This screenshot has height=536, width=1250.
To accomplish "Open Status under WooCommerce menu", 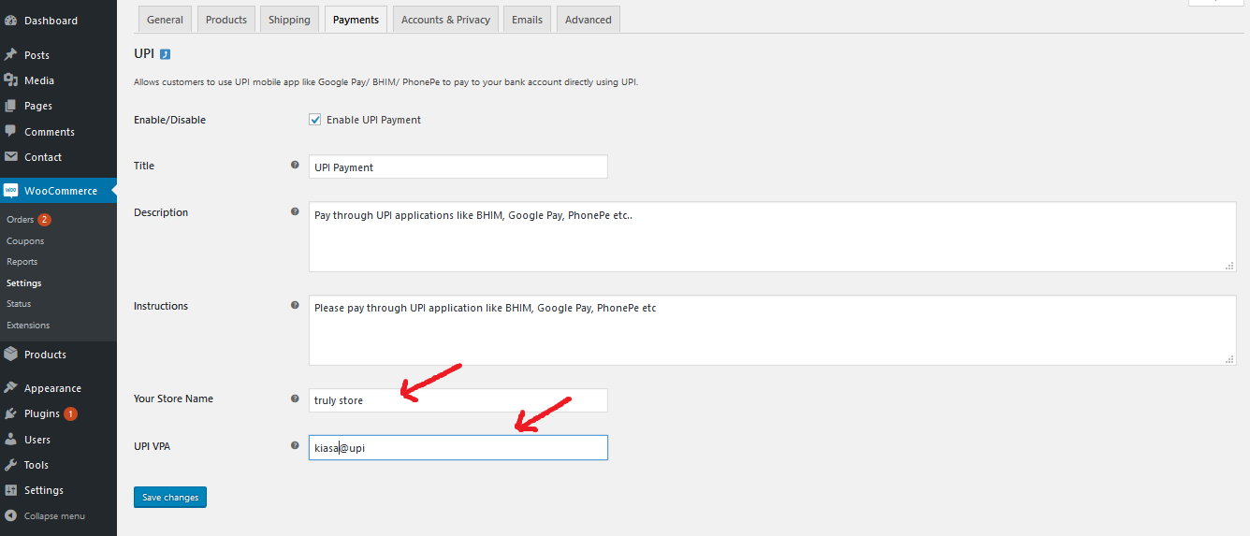I will pyautogui.click(x=19, y=304).
